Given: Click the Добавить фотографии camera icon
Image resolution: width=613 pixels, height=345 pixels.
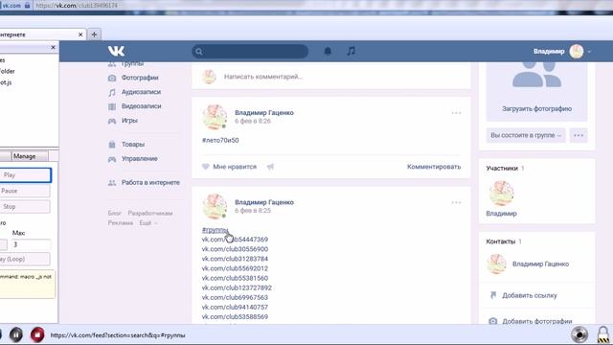Looking at the screenshot, I should (x=493, y=321).
